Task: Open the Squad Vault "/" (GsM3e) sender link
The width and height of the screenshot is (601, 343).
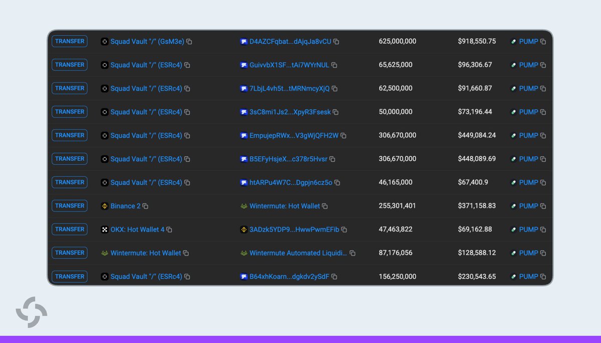Action: click(147, 41)
